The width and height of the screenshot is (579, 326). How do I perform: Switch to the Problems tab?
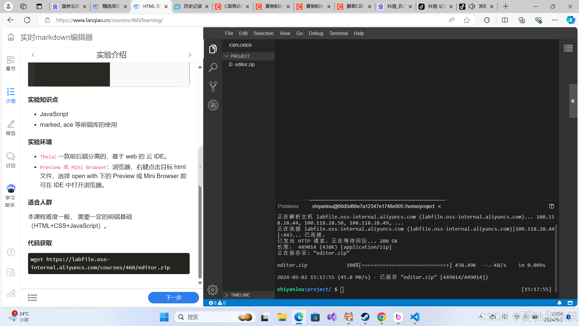pyautogui.click(x=288, y=206)
